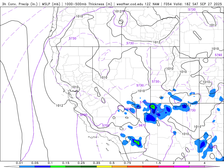Click the "0.25" legend value
Screen dimensions: 224x168
tap(81, 163)
